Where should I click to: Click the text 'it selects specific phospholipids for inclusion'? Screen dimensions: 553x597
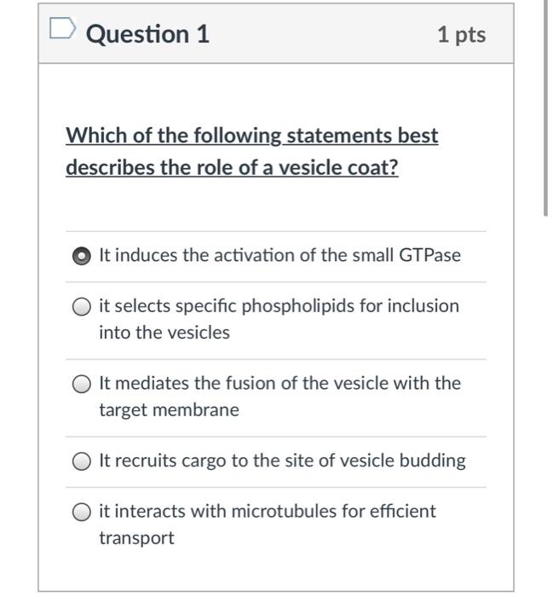(x=279, y=305)
